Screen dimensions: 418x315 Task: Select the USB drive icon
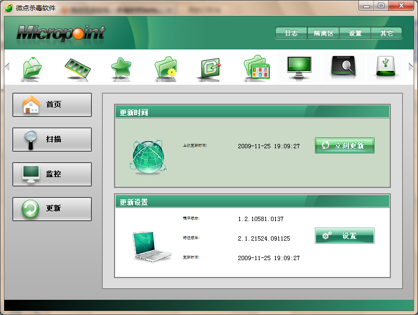(x=385, y=66)
